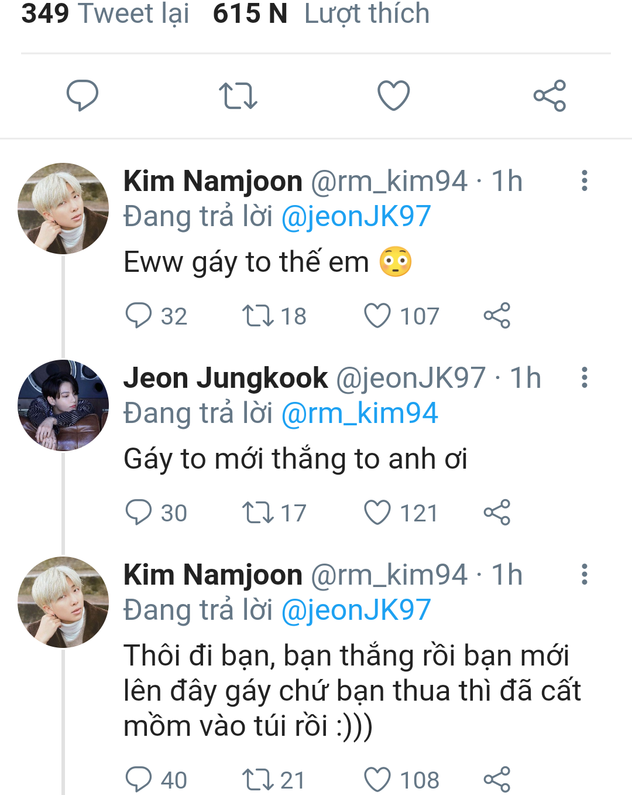Open Kim Namjoon's avatar on first reply
This screenshot has width=632, height=795.
63,209
